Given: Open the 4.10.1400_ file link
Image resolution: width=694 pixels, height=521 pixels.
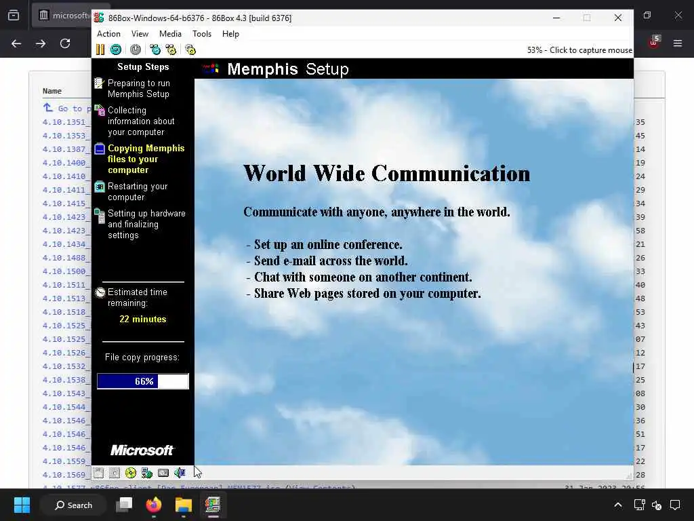Looking at the screenshot, I should point(66,163).
